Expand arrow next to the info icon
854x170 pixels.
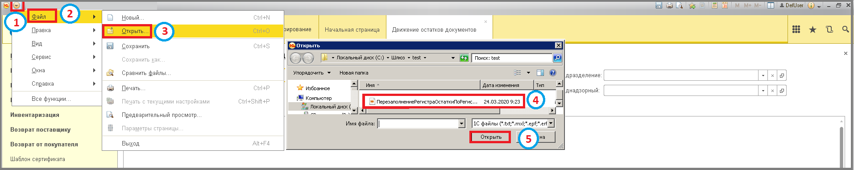(x=819, y=6)
